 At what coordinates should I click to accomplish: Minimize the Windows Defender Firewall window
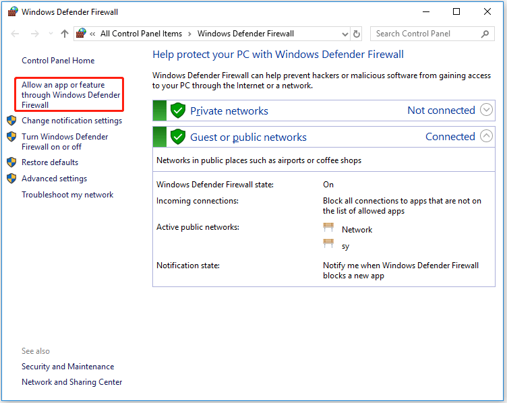click(426, 12)
